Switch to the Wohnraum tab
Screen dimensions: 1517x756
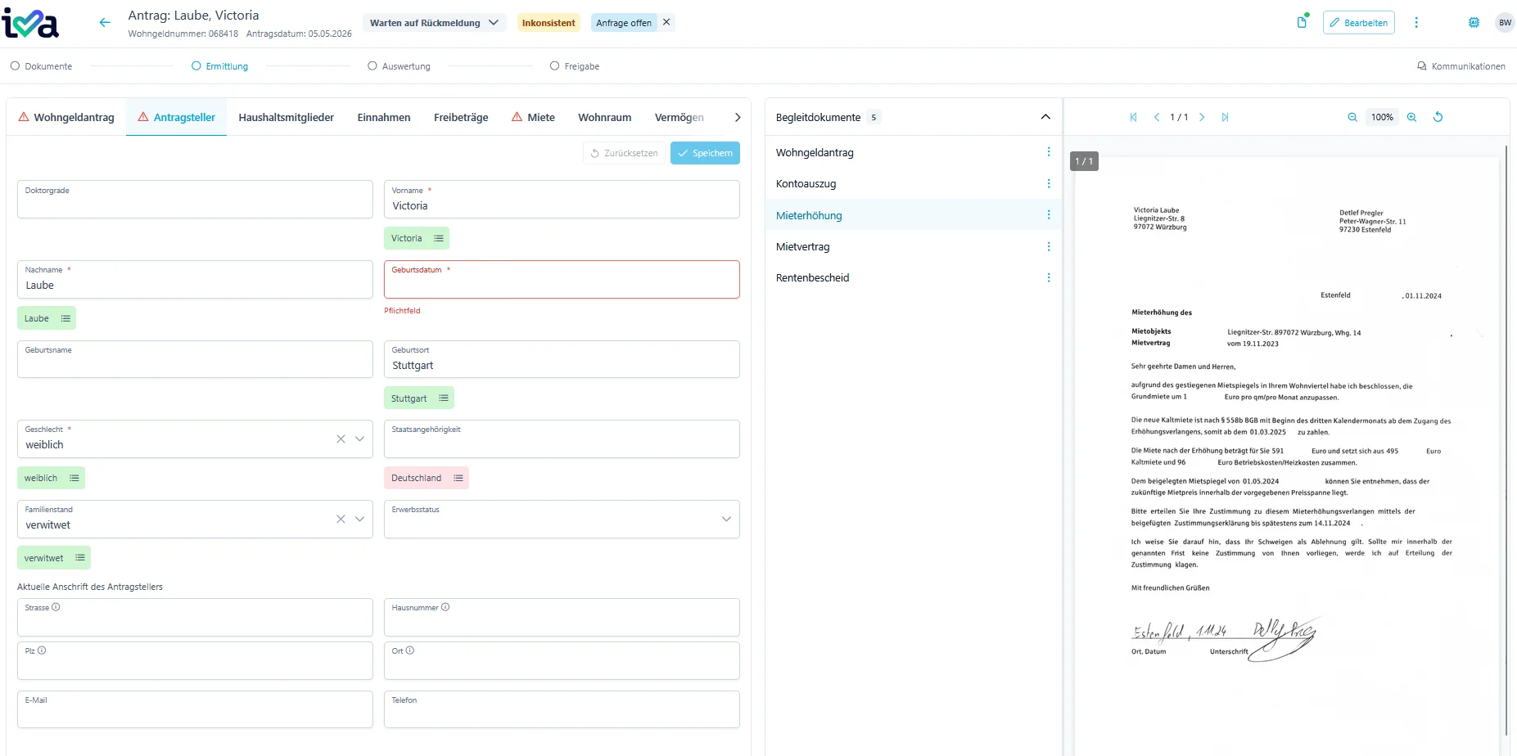tap(605, 117)
